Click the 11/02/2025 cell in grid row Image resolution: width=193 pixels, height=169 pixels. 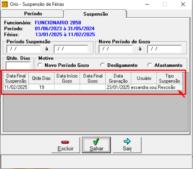pos(16,87)
